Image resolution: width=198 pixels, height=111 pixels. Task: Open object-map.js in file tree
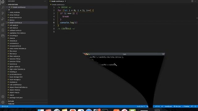tap(15, 92)
